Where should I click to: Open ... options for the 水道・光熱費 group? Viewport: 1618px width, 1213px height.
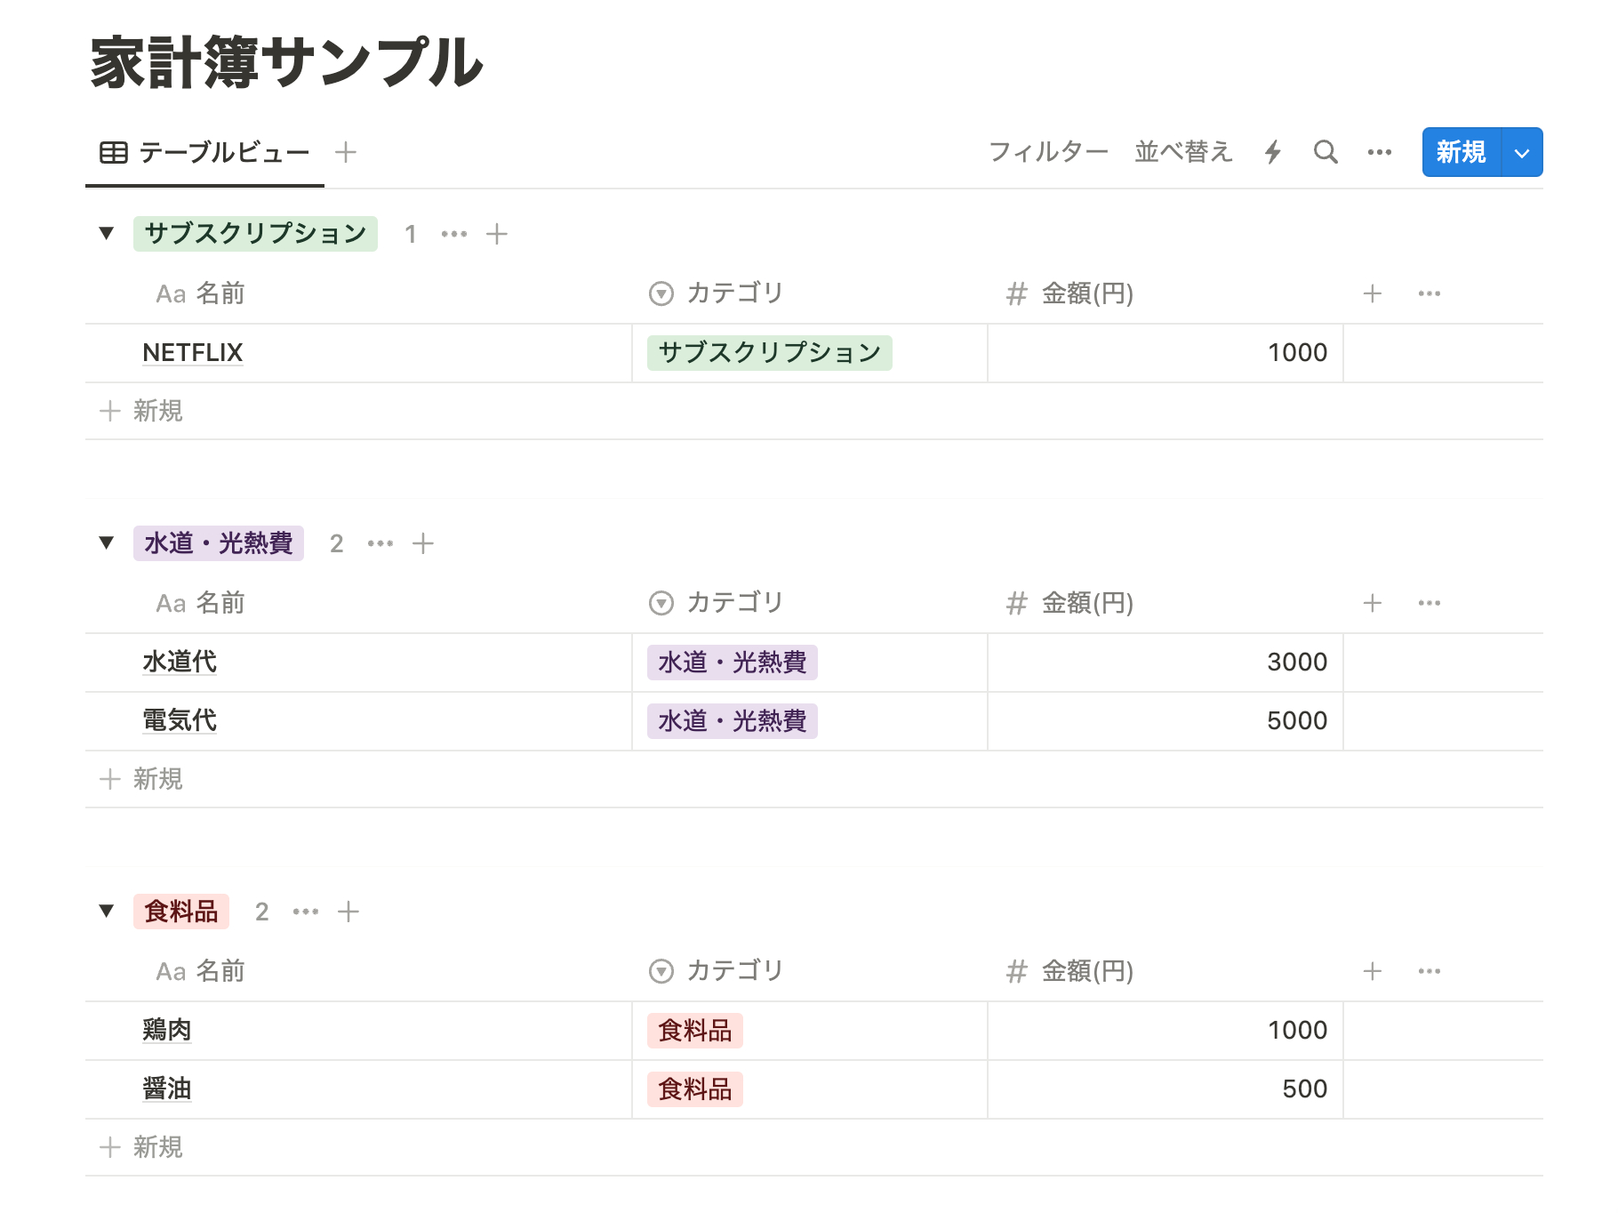[380, 543]
